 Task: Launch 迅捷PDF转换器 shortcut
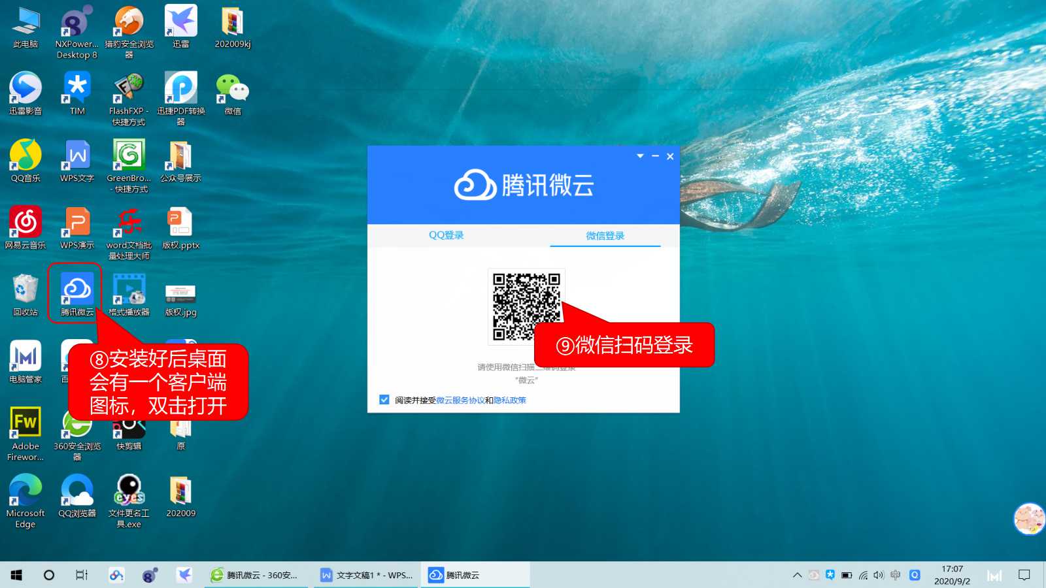tap(181, 99)
